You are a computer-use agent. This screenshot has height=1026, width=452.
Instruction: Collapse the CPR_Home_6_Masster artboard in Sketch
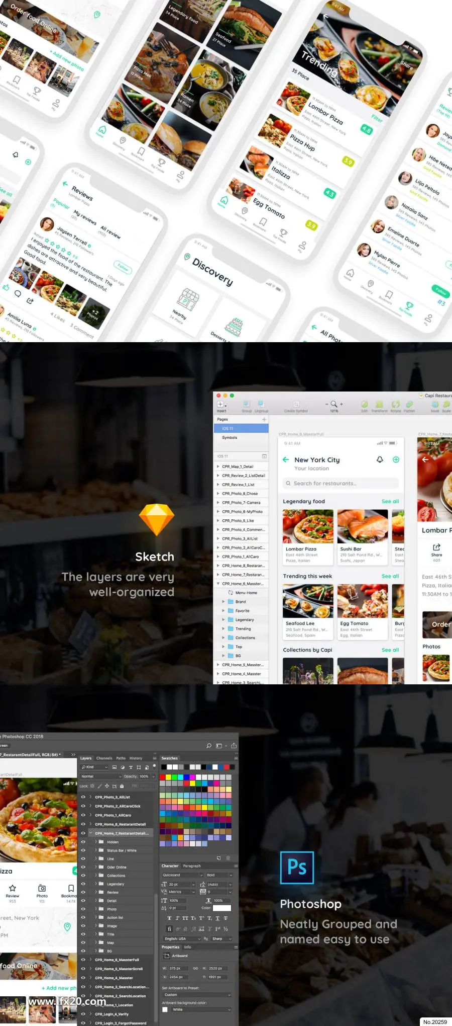point(218,584)
